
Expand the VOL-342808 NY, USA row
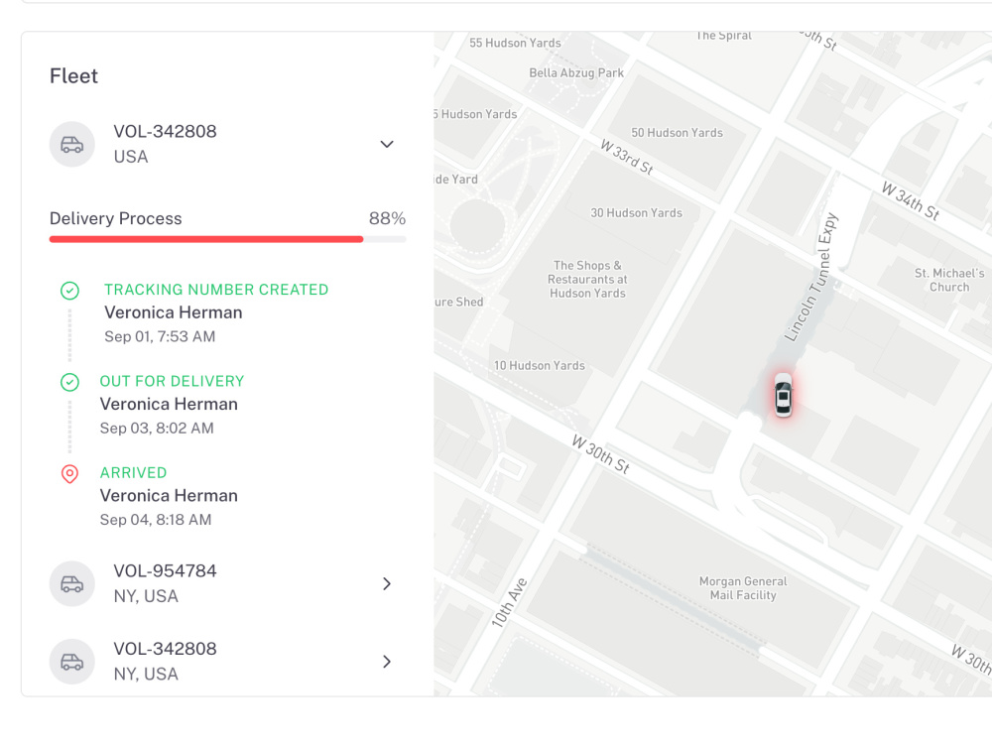pos(387,662)
